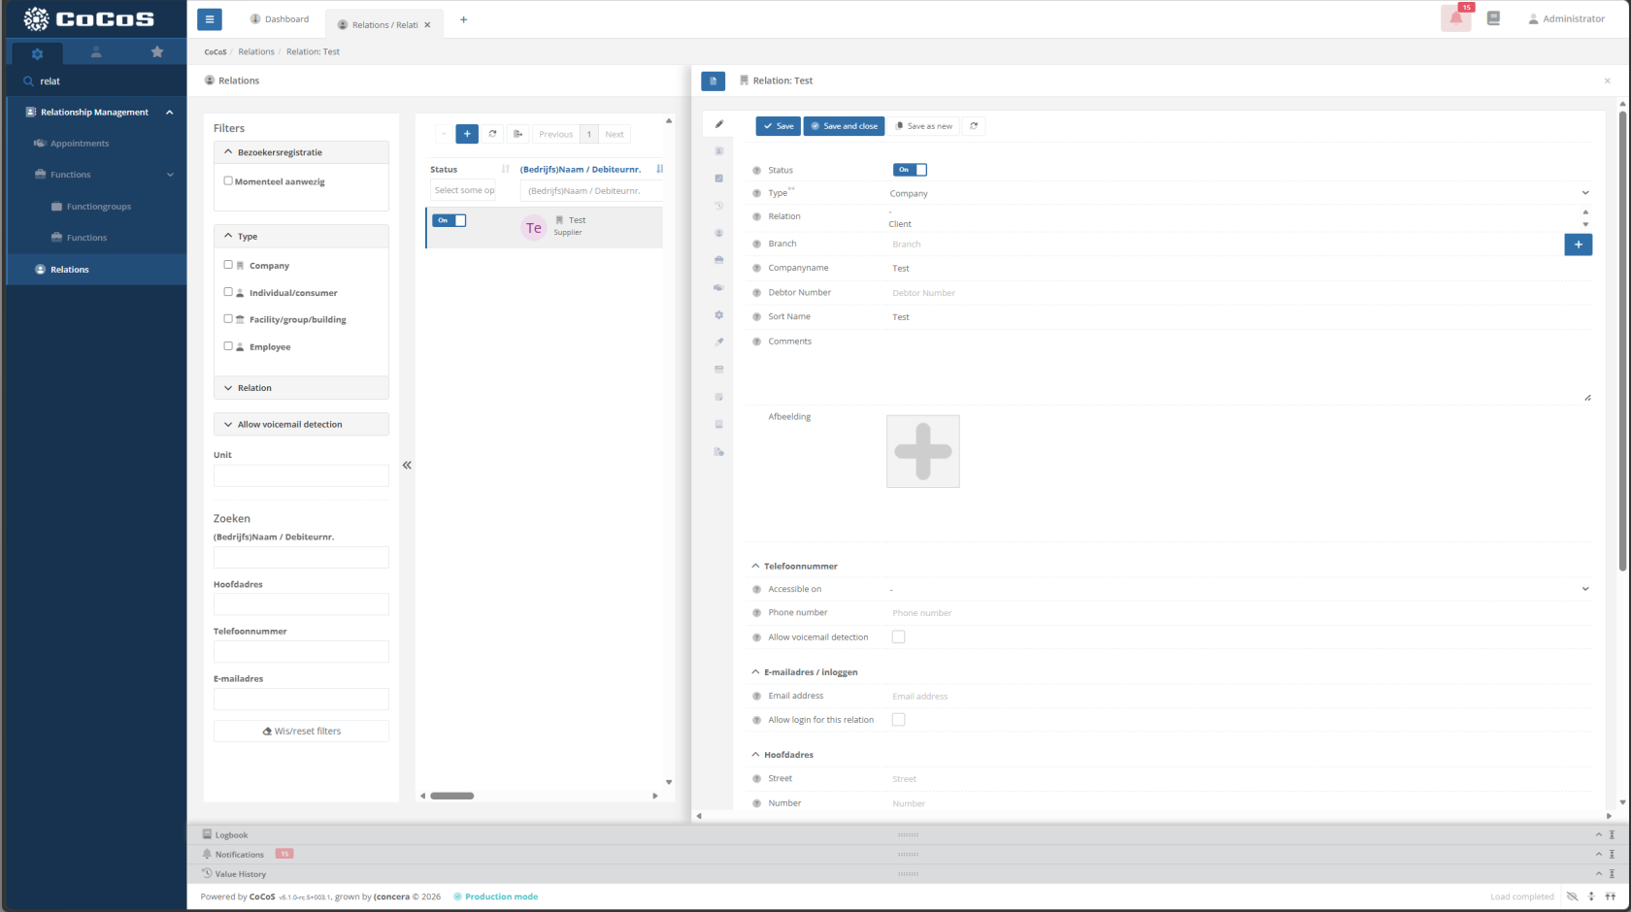Viewport: 1631px width, 912px height.
Task: Toggle the On switch for Test row
Action: pyautogui.click(x=449, y=220)
